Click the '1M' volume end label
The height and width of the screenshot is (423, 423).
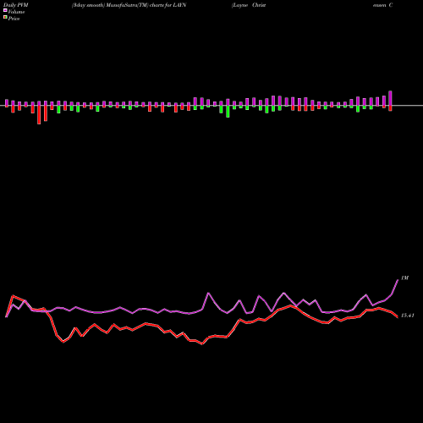tap(404, 278)
